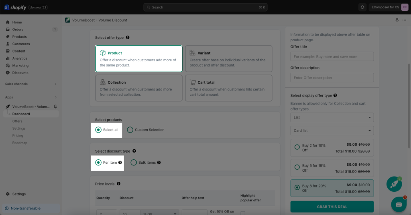411x215 pixels.
Task: Select the Buy 5 for 15% Off option
Action: (297, 167)
